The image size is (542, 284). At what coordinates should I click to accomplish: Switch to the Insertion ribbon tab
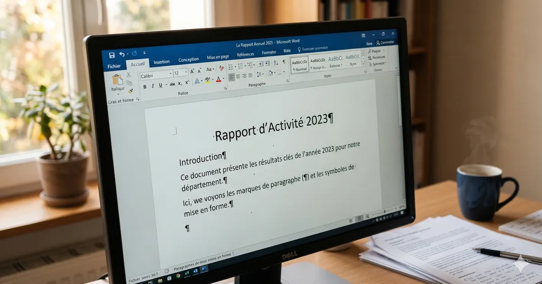[x=162, y=61]
